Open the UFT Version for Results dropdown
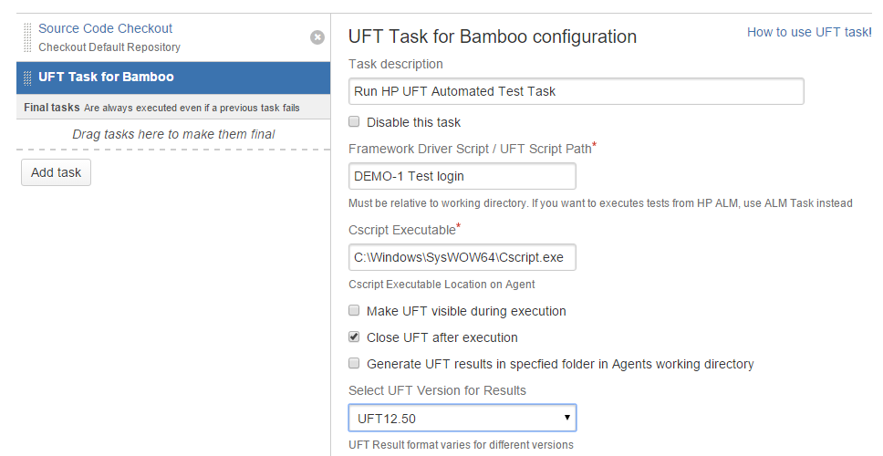This screenshot has height=456, width=883. coord(462,419)
